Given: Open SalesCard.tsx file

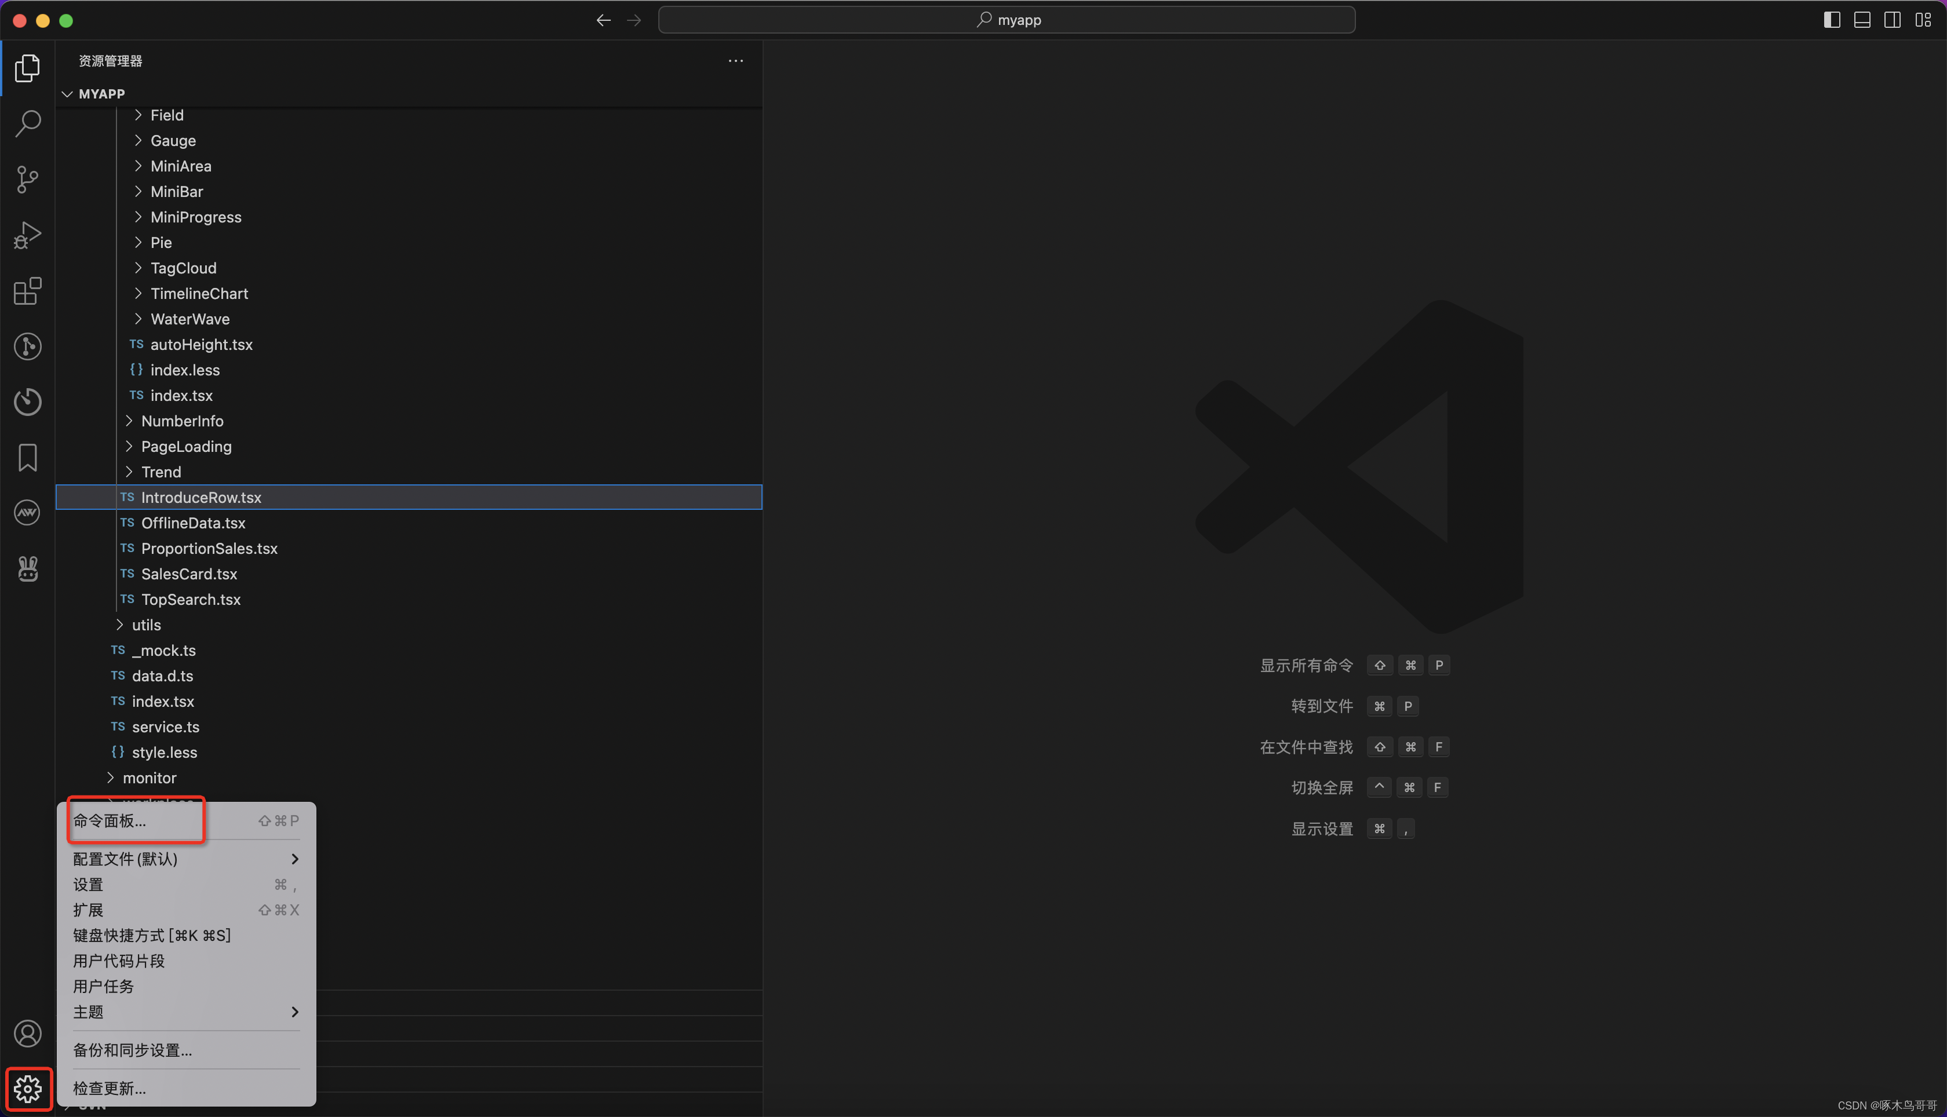Looking at the screenshot, I should tap(409, 573).
